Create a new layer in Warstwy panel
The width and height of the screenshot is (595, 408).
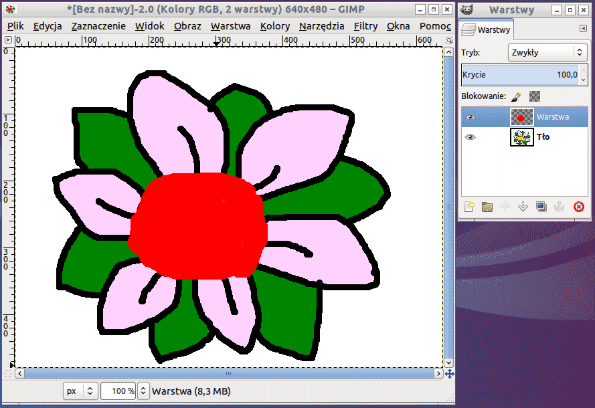pyautogui.click(x=469, y=207)
